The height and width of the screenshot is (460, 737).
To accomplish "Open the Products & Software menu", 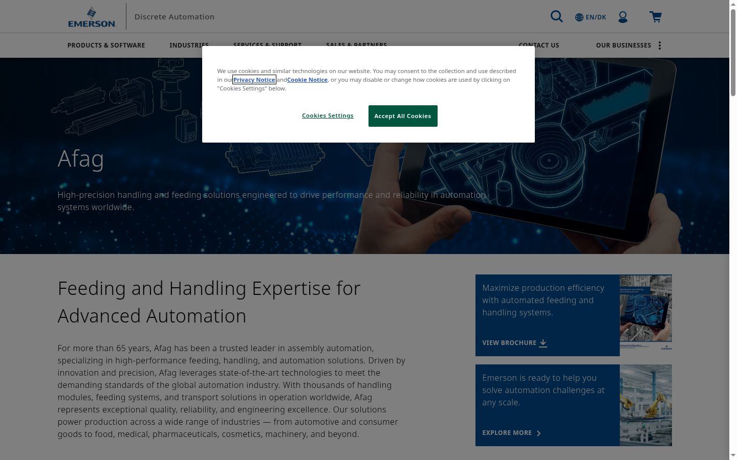I will point(106,45).
